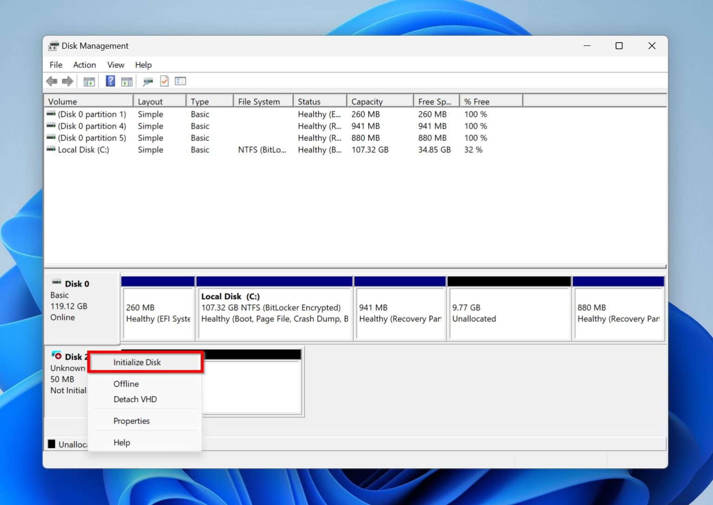Click the Back navigation arrow
The height and width of the screenshot is (505, 713).
pyautogui.click(x=52, y=81)
